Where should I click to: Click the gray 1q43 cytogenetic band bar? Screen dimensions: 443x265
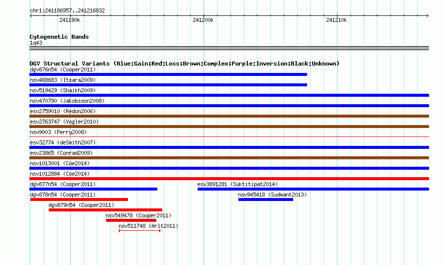click(229, 48)
